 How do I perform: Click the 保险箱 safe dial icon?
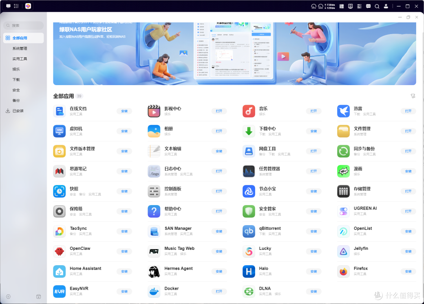(59, 211)
